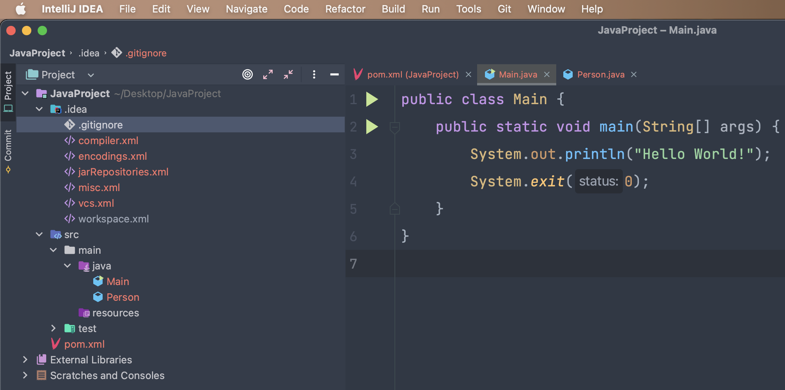Click the java sources folder icon
The height and width of the screenshot is (390, 785).
pos(84,266)
